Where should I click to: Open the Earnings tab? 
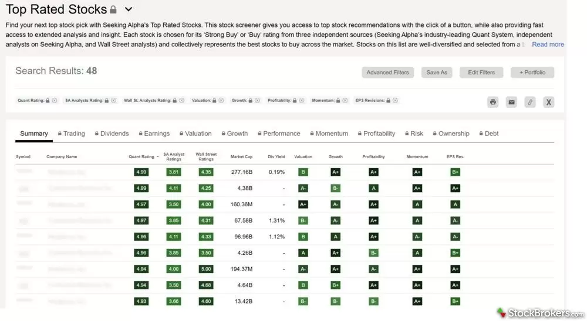click(154, 134)
